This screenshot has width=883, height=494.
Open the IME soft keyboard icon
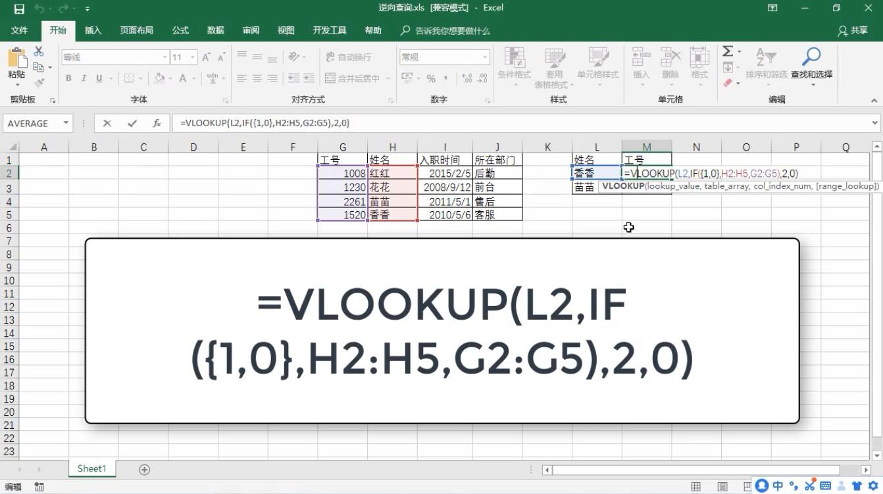coord(825,486)
